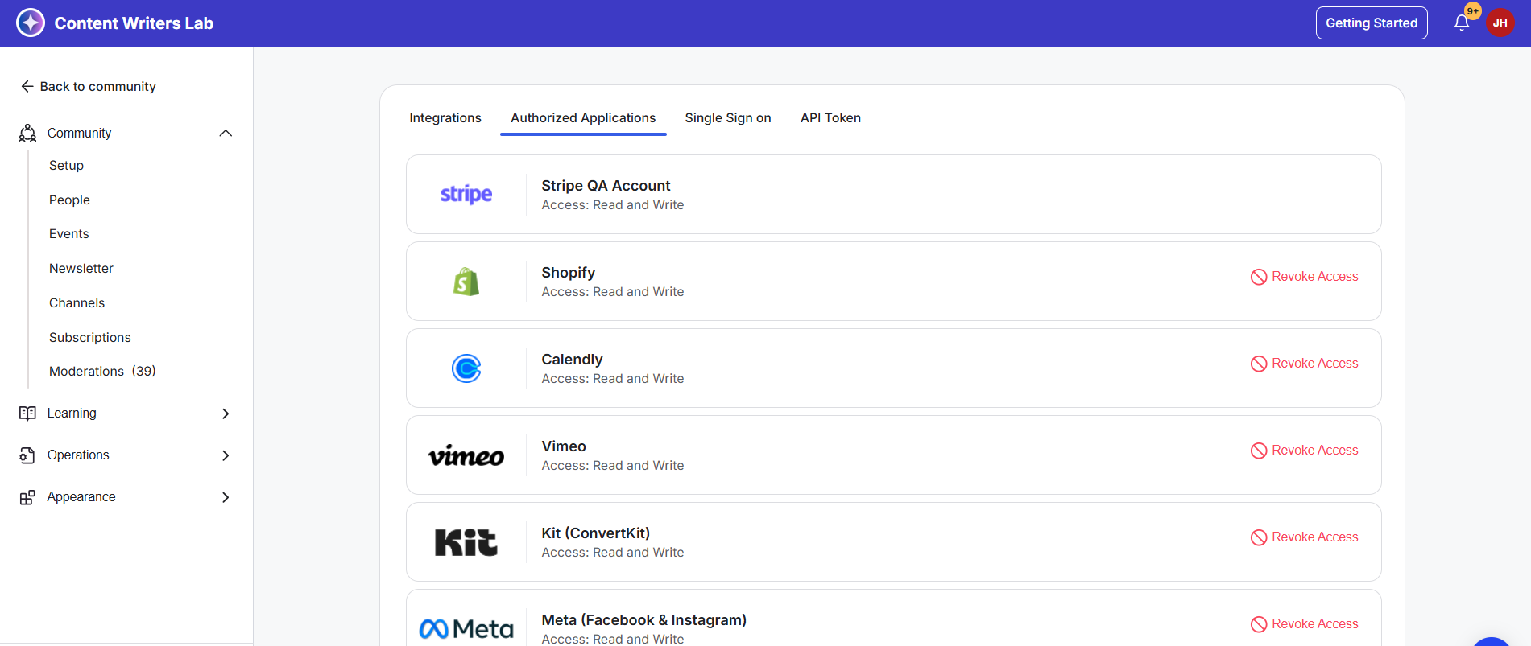Go to the API Token tab

830,118
